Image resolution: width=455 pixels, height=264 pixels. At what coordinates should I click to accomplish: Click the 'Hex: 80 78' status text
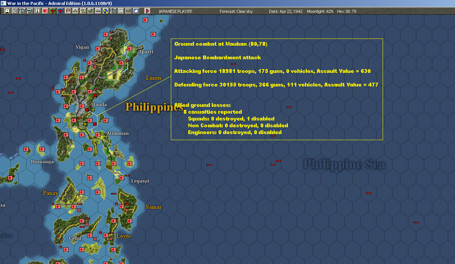pos(346,11)
